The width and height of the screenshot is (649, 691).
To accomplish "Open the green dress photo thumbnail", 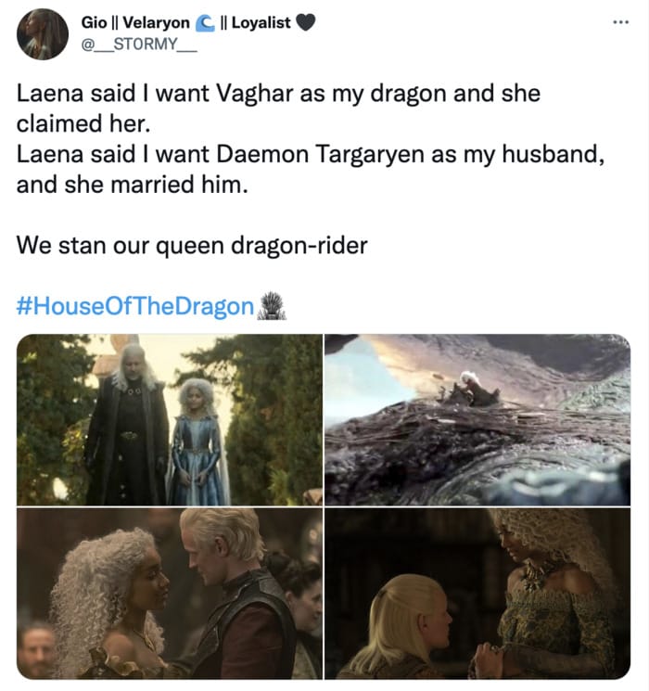I will [x=477, y=594].
